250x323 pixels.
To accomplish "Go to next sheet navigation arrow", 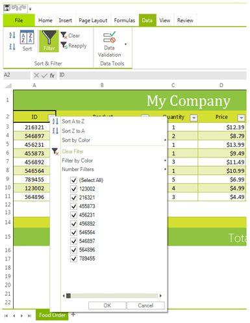I will coord(21,316).
